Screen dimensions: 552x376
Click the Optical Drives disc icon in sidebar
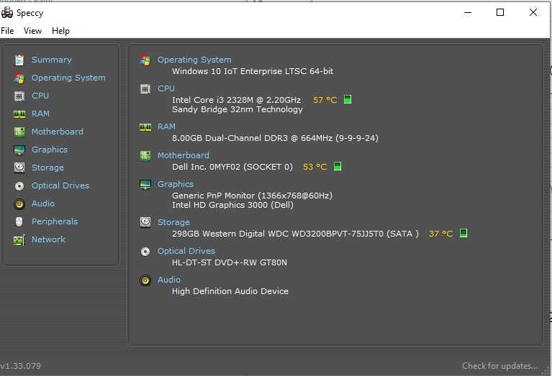(19, 185)
